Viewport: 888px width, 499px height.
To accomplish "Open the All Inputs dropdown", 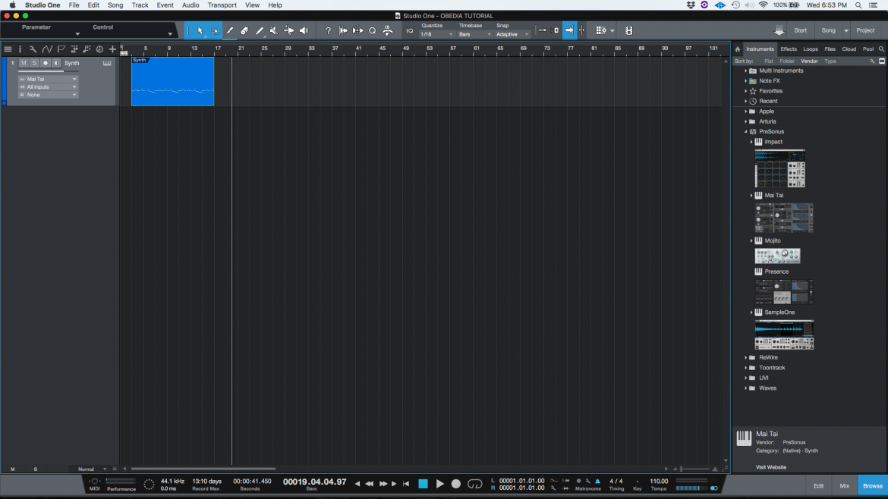I will pos(48,87).
